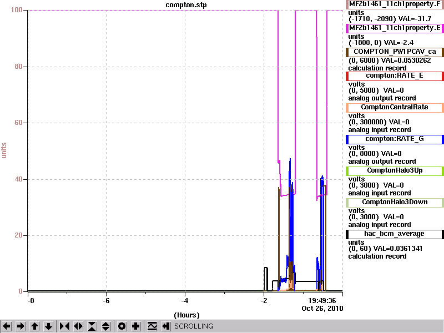Zoom in horizontally with inward-pointing triangles icon
444x333 pixels.
pos(64,326)
